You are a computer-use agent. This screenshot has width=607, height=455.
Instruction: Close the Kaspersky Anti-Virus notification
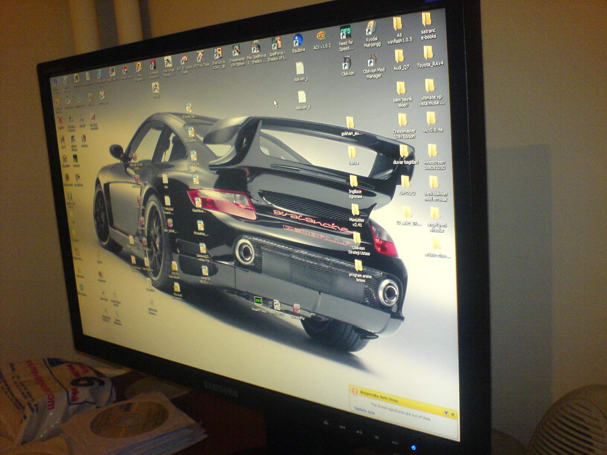coord(453,414)
